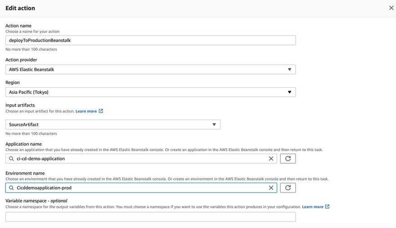Open the Action provider dropdown

(289, 70)
